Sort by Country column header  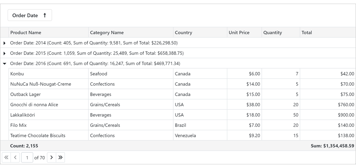(183, 33)
